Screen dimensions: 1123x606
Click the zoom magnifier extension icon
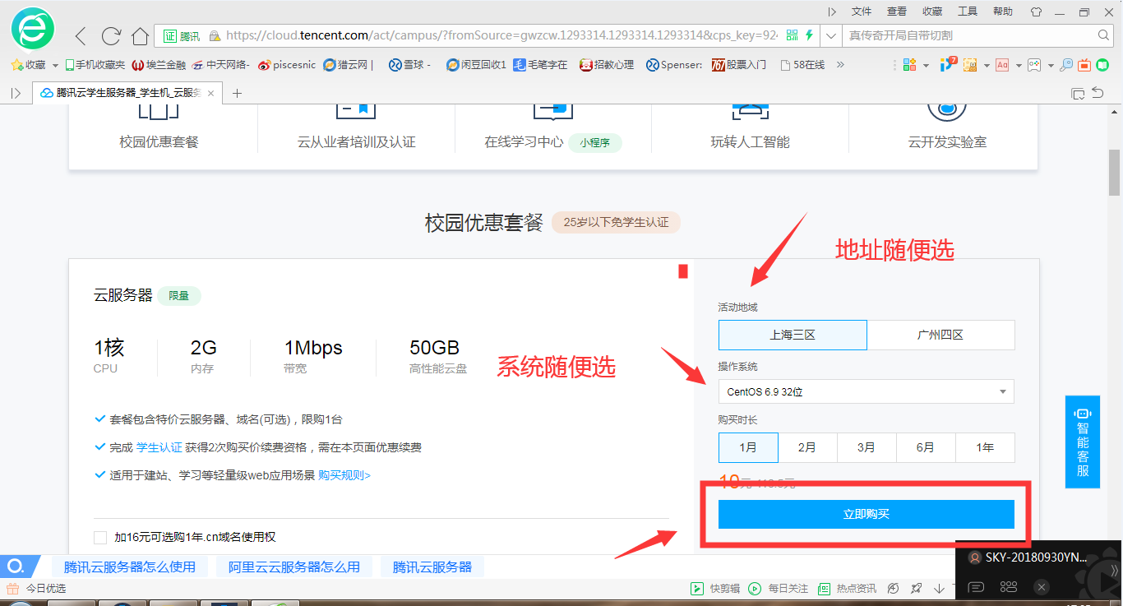click(x=1066, y=65)
